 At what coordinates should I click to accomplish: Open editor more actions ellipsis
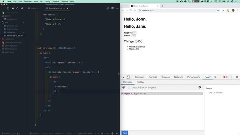tap(117, 8)
